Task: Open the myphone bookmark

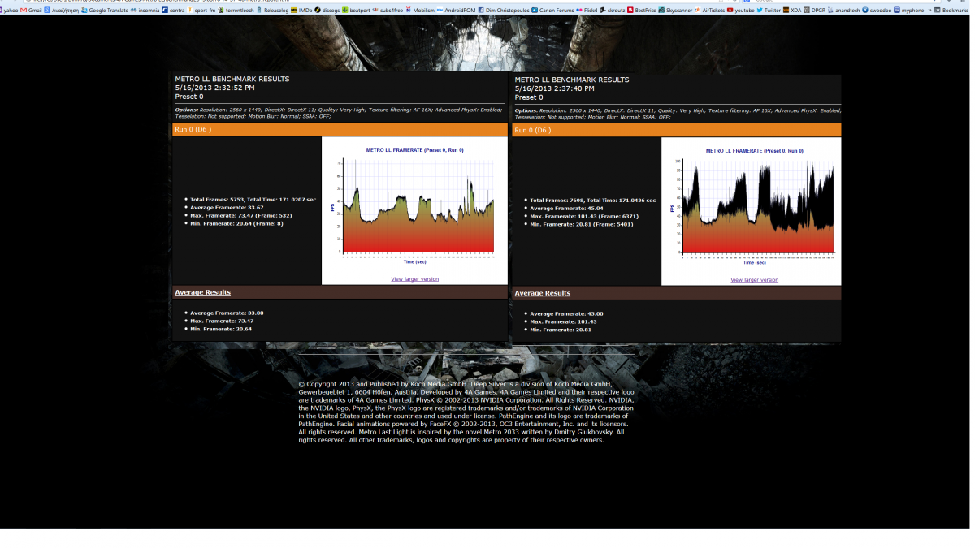Action: pos(908,11)
